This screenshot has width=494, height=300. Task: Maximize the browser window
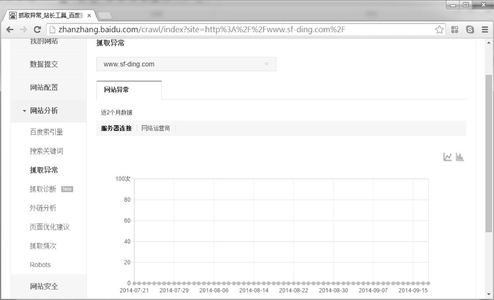[x=466, y=5]
